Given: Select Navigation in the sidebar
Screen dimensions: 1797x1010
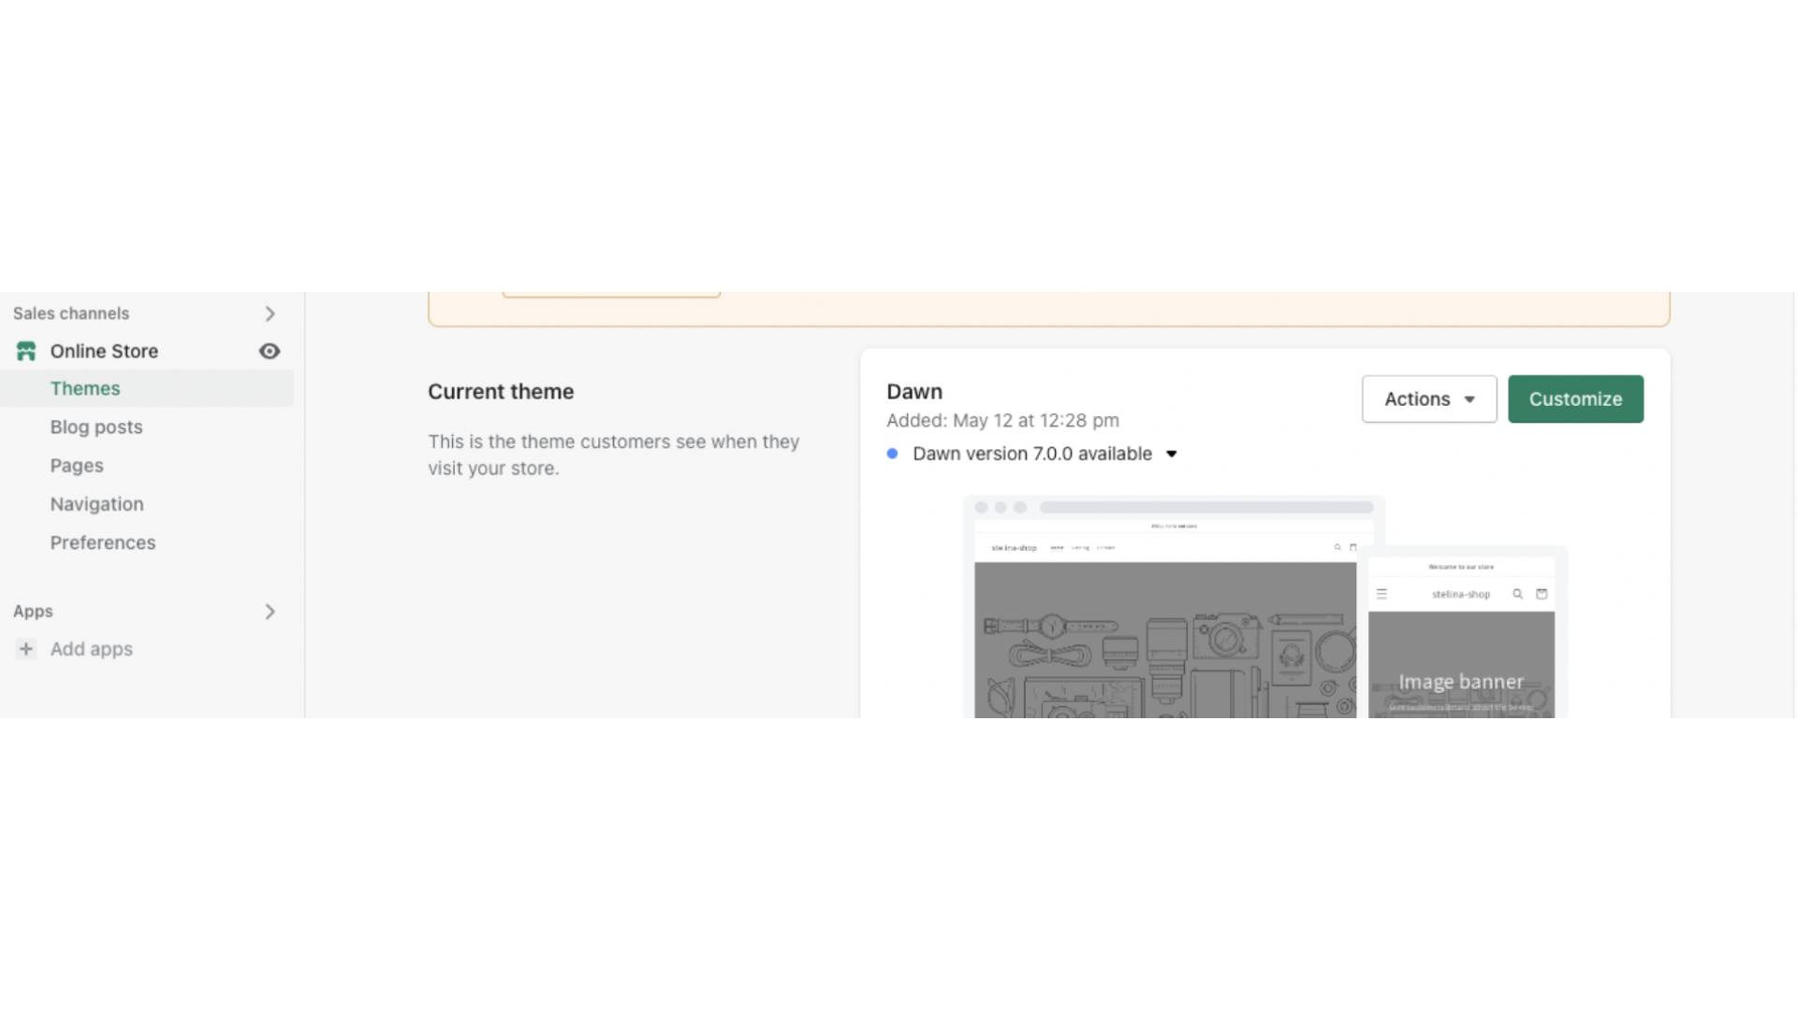Looking at the screenshot, I should pyautogui.click(x=97, y=504).
